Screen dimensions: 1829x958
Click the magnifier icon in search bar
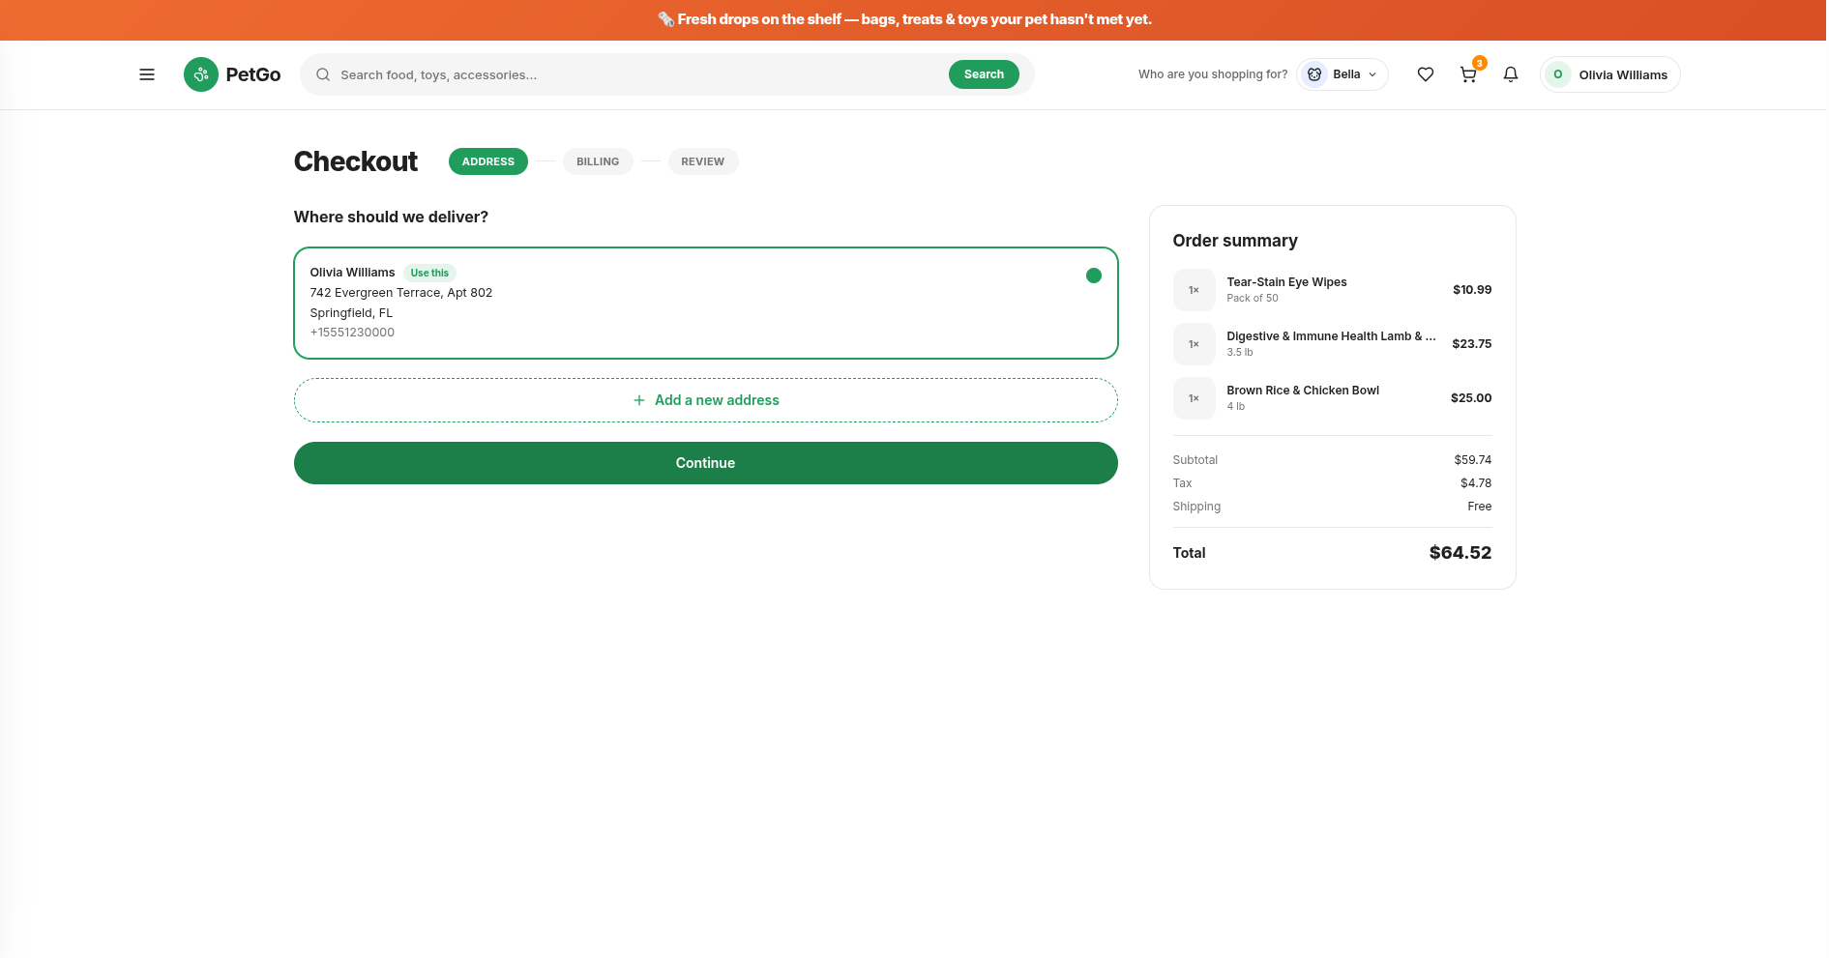click(x=323, y=74)
